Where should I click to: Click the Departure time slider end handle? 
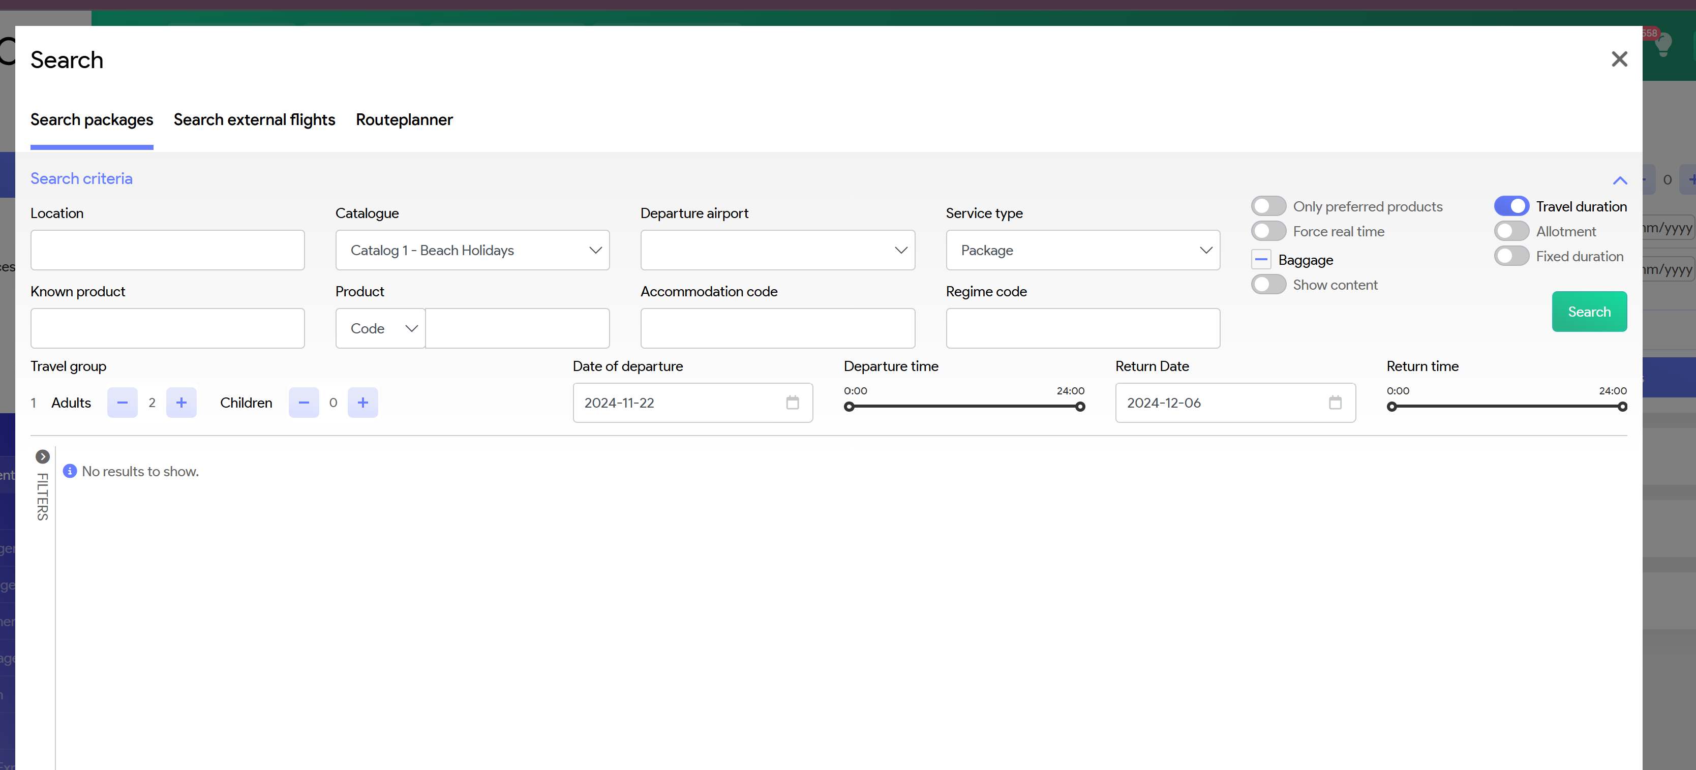1080,407
